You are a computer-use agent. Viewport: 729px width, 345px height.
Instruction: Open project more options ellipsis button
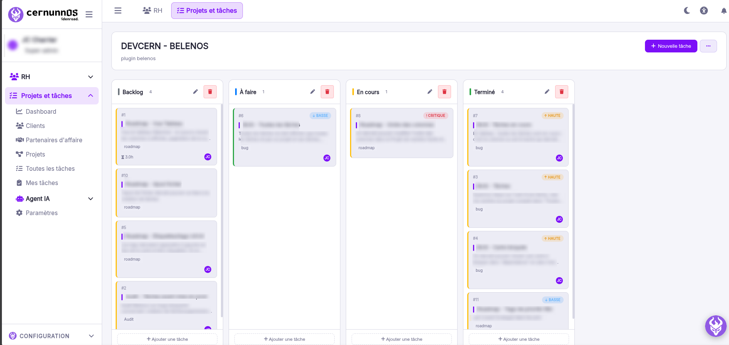point(708,46)
